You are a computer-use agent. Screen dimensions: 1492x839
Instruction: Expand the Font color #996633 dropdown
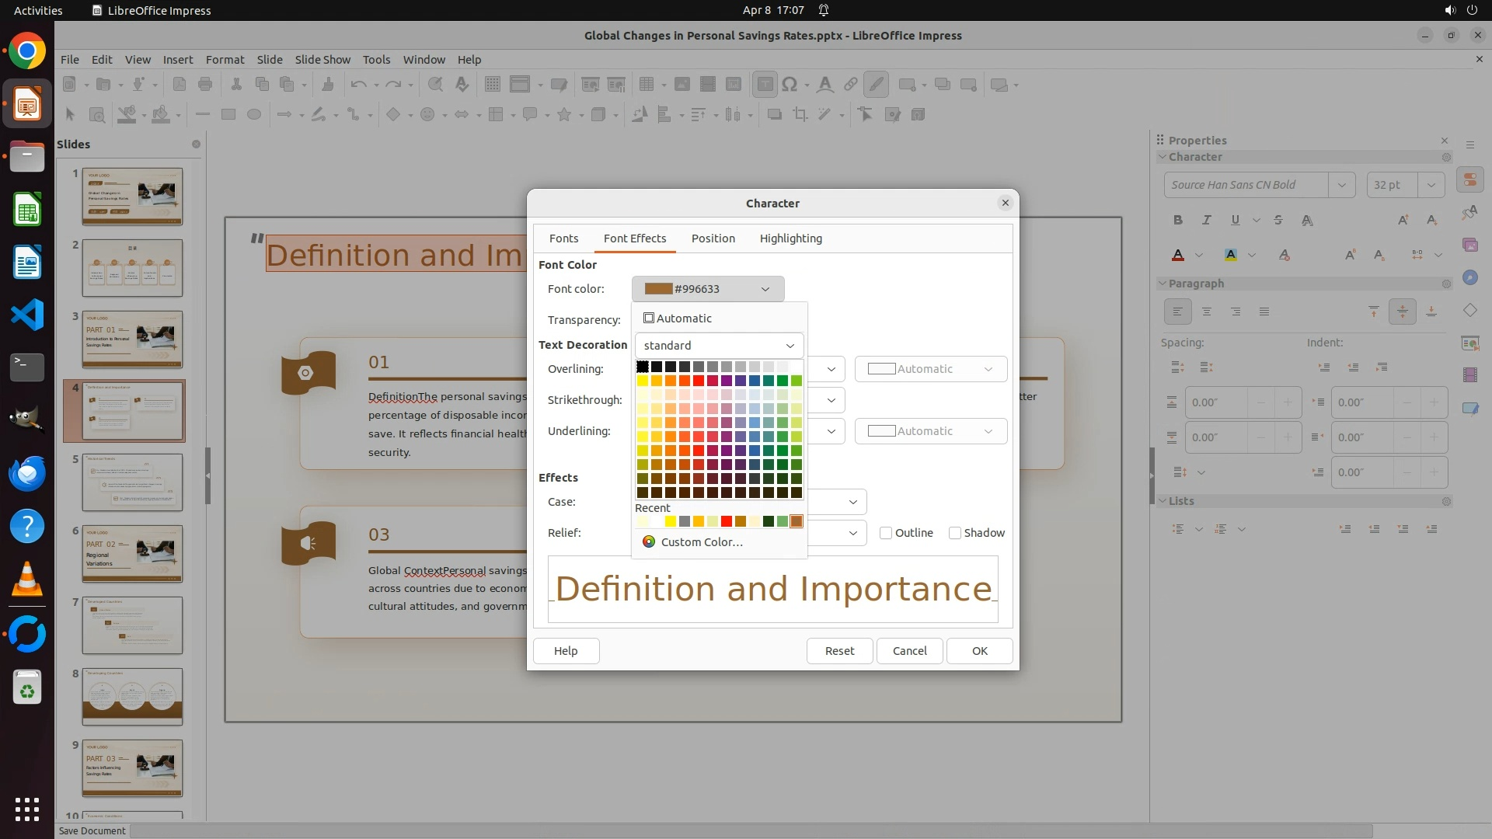(x=707, y=289)
